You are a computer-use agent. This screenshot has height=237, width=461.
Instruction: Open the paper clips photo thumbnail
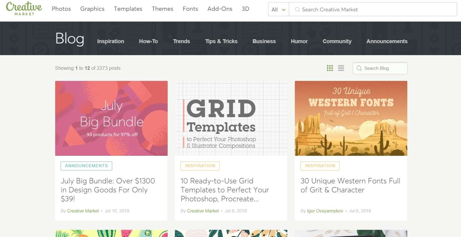(x=351, y=233)
